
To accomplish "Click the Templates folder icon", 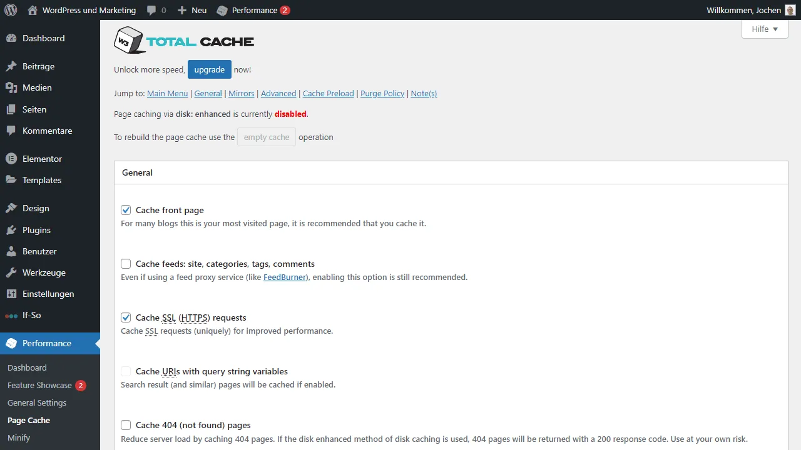I will pos(11,180).
